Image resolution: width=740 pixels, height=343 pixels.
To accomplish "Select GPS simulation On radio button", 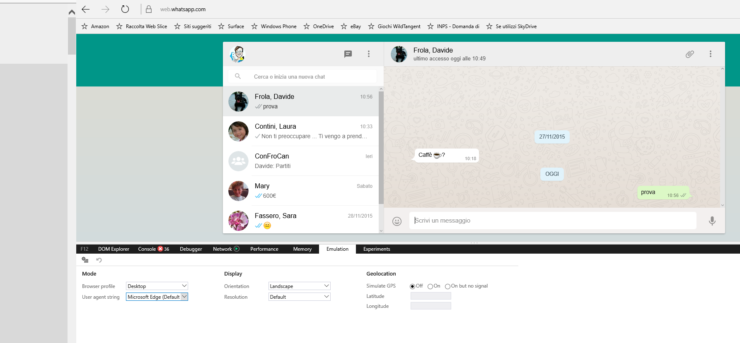I will 430,286.
